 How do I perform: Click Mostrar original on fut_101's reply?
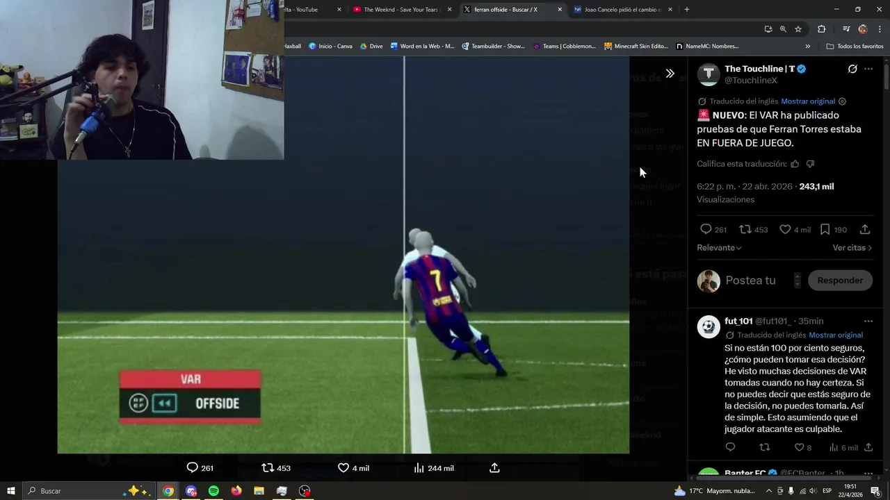pyautogui.click(x=836, y=335)
